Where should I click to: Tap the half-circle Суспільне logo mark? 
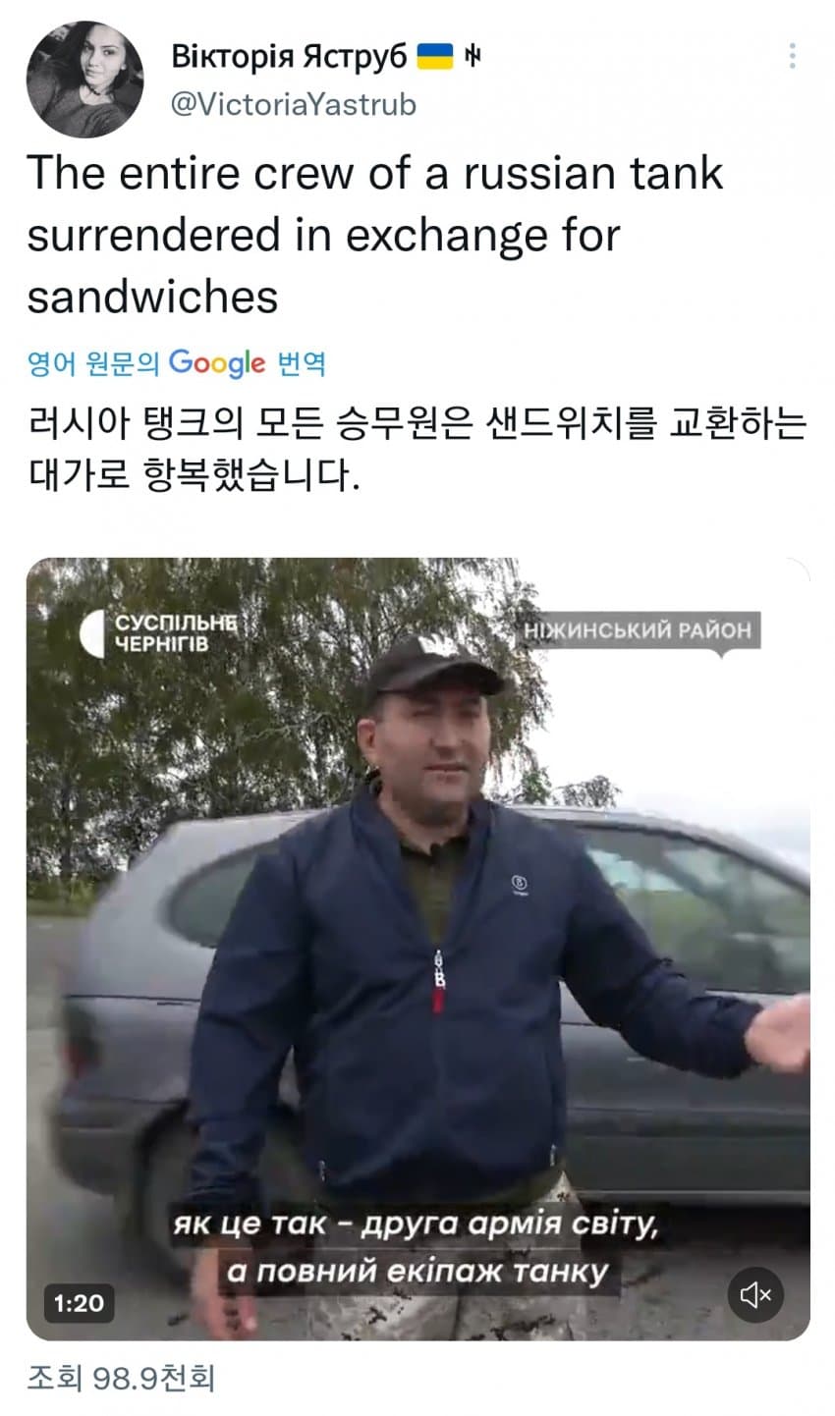pos(91,633)
